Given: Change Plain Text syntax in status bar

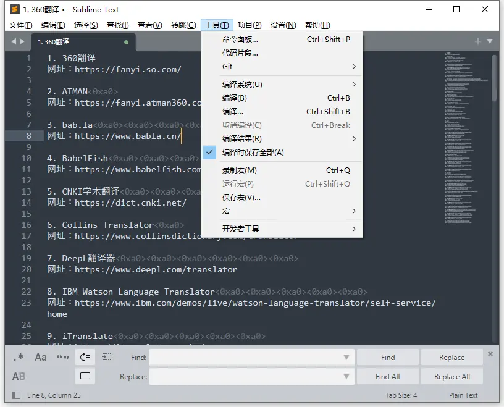Looking at the screenshot, I should 463,395.
